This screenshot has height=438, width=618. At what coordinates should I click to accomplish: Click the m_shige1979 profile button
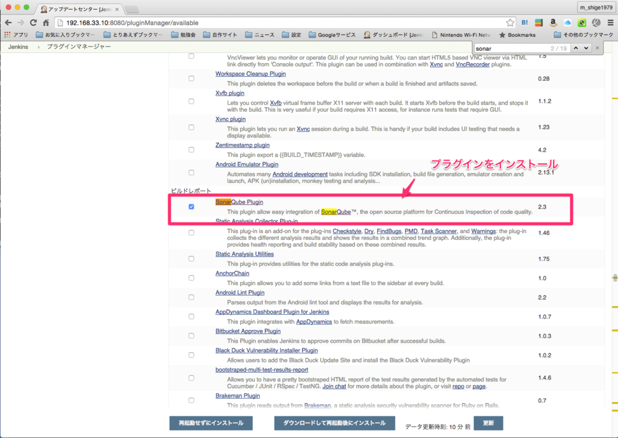596,7
